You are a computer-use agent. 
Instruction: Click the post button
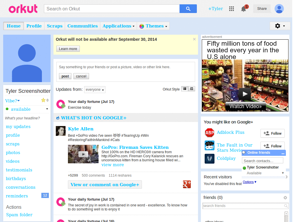coord(65,76)
